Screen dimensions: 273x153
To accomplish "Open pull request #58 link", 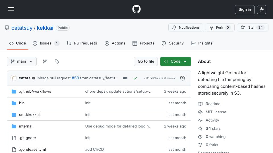I will [75, 78].
